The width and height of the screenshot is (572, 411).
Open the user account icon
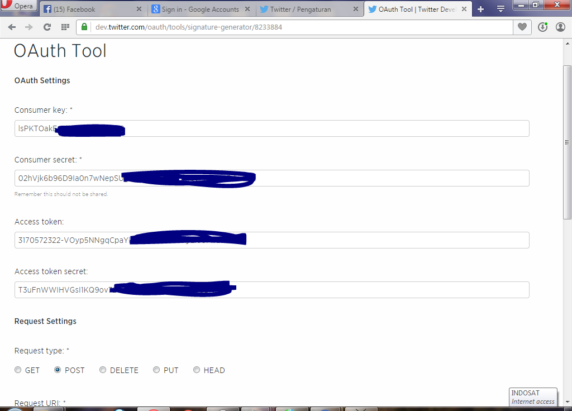[x=560, y=27]
